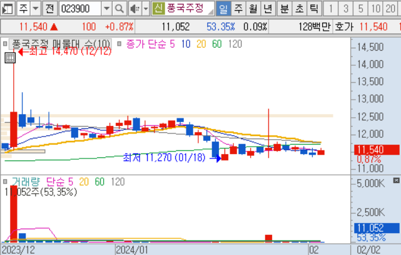Switch to 월 monthly chart tab
Image resolution: width=401 pixels, height=255 pixels.
tap(253, 9)
